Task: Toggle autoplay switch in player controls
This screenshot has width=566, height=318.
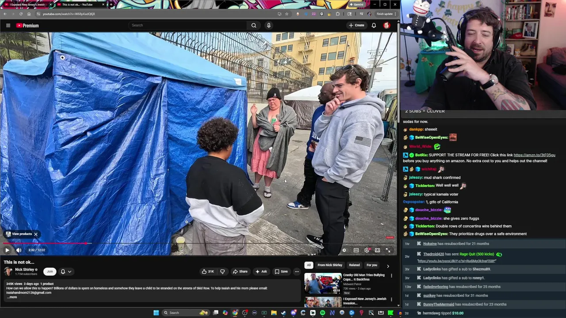Action: (x=344, y=250)
